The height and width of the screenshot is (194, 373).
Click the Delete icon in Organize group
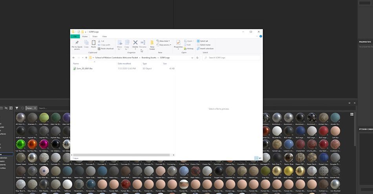click(x=135, y=44)
